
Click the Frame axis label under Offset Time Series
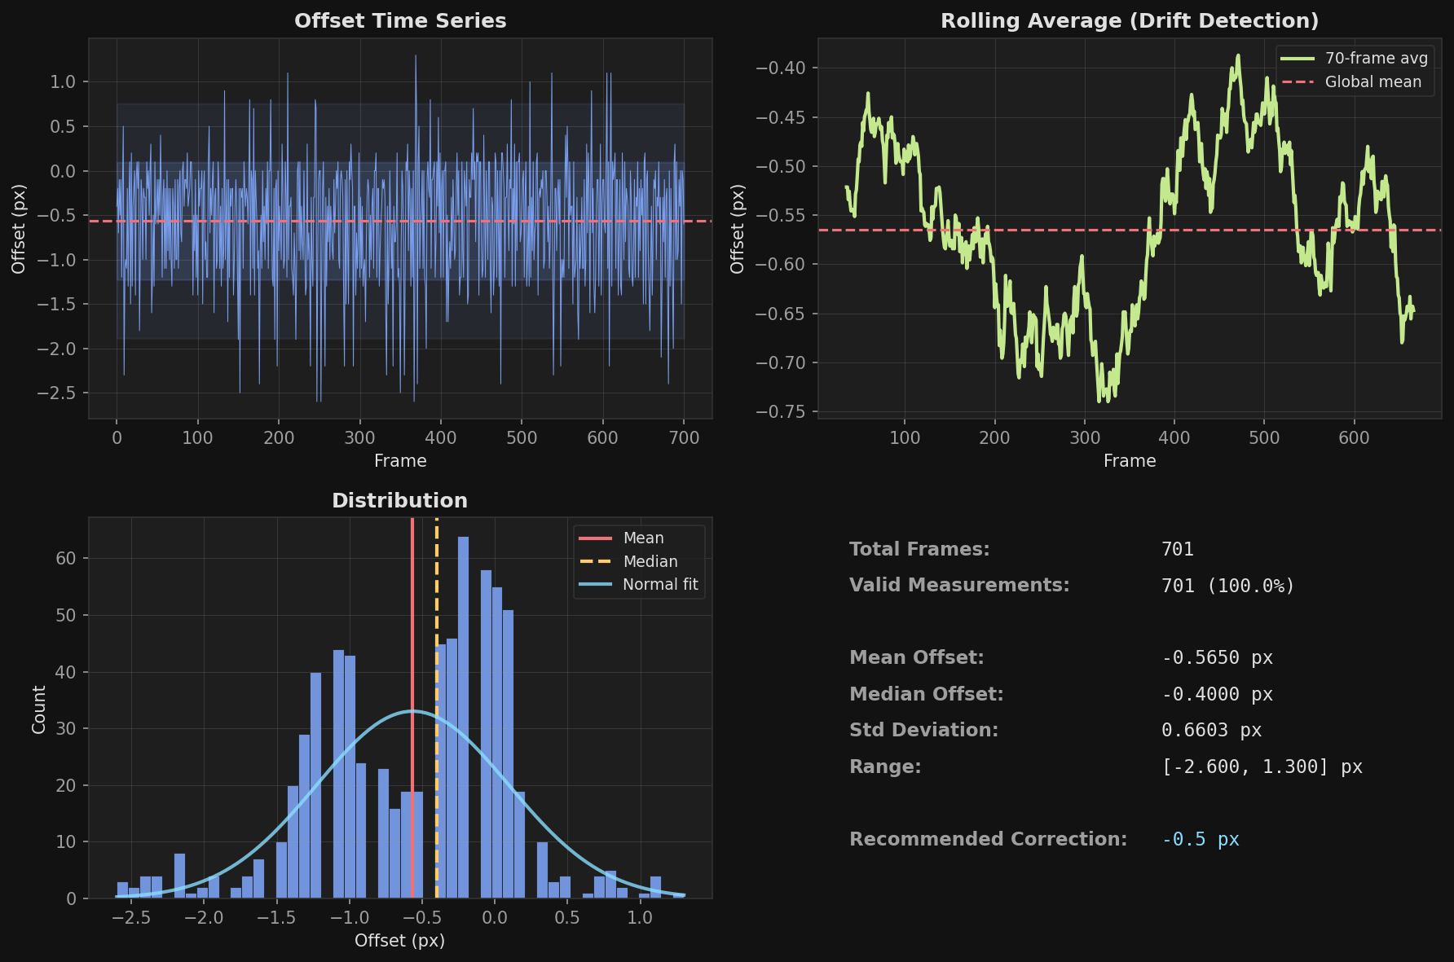(400, 461)
